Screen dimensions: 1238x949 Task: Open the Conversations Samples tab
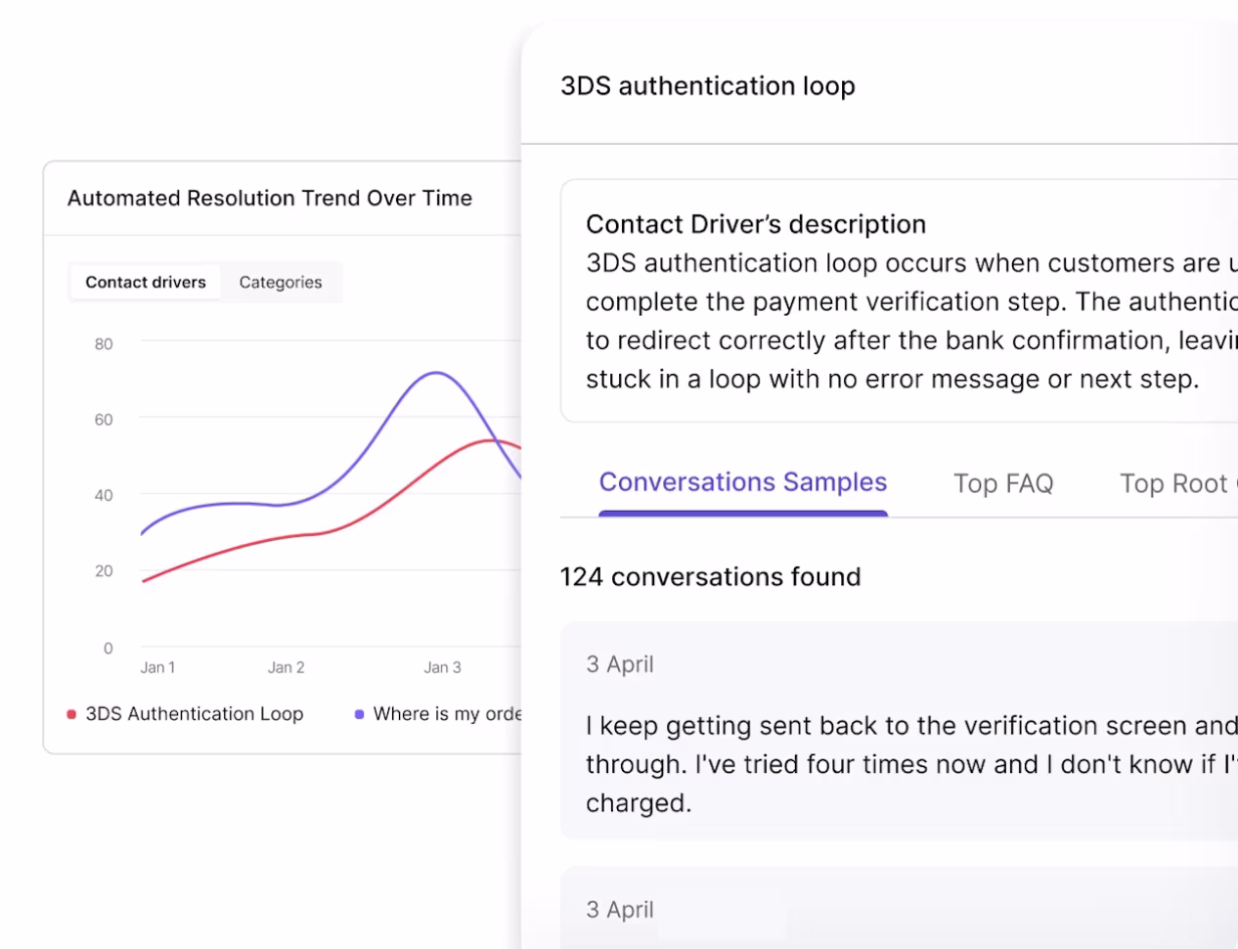pos(743,482)
